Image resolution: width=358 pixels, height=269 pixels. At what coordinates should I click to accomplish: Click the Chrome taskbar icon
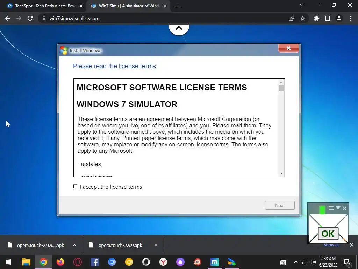(43, 262)
